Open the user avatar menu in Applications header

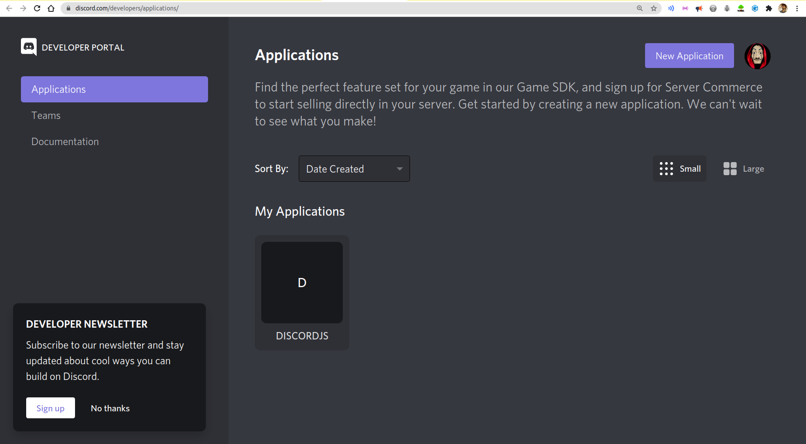[757, 56]
